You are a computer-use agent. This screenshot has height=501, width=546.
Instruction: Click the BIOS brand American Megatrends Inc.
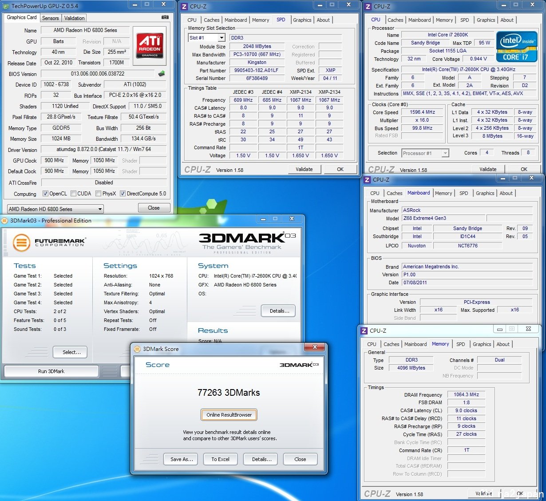[467, 266]
